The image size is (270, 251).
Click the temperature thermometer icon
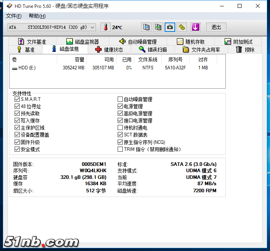[105, 27]
